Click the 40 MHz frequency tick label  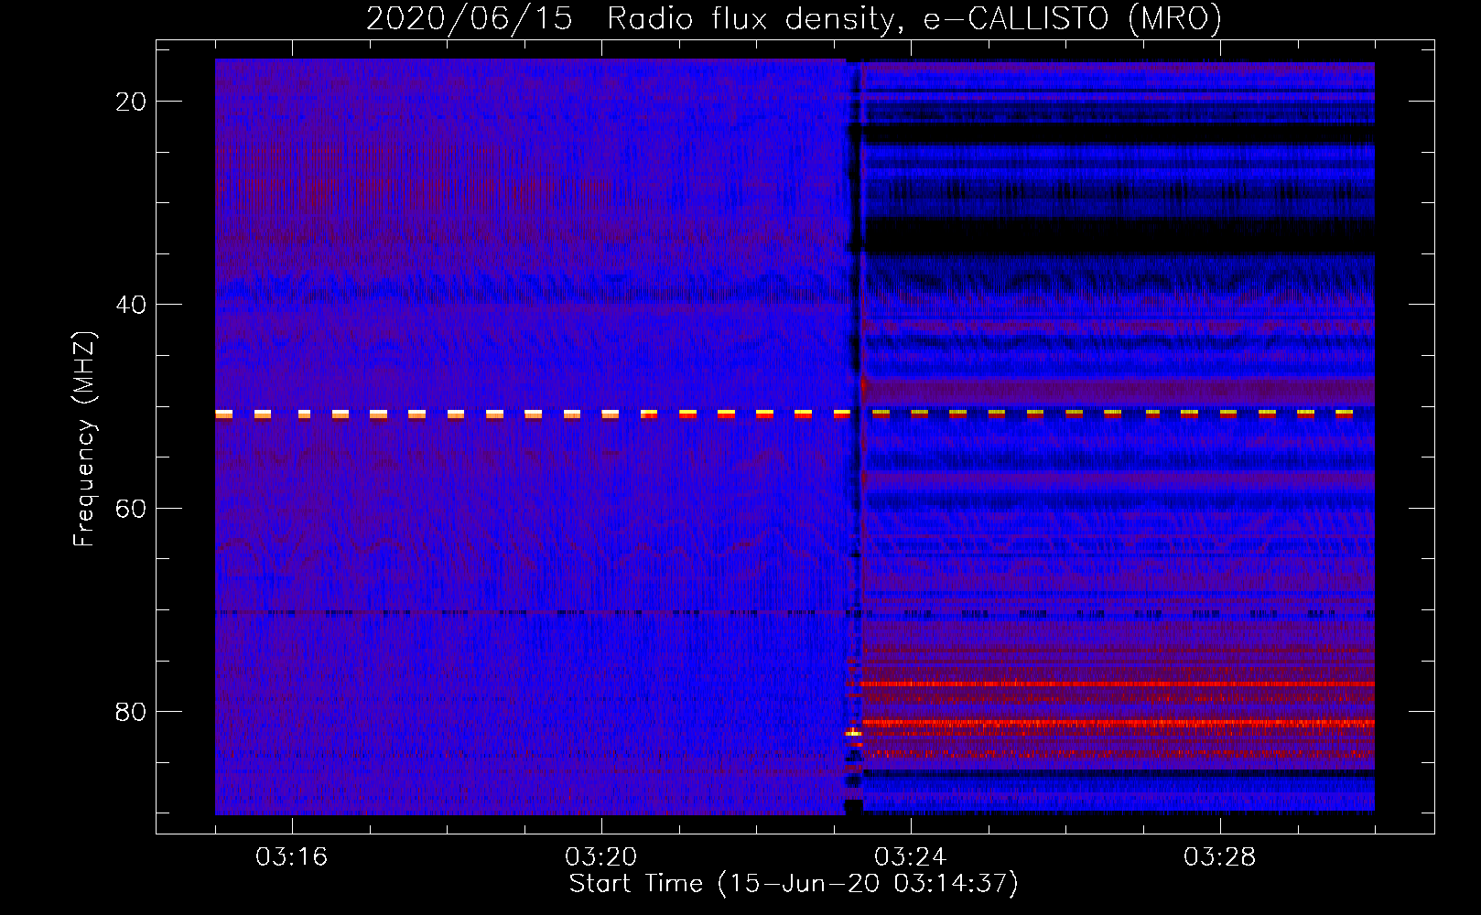pos(131,305)
